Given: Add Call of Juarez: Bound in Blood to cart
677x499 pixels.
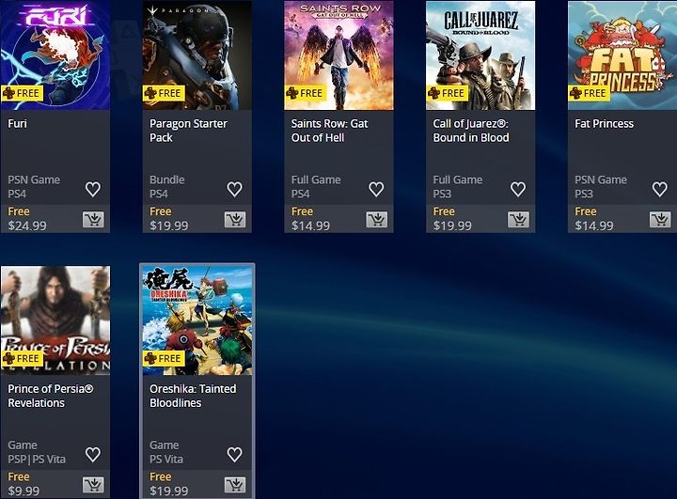Looking at the screenshot, I should coord(518,220).
